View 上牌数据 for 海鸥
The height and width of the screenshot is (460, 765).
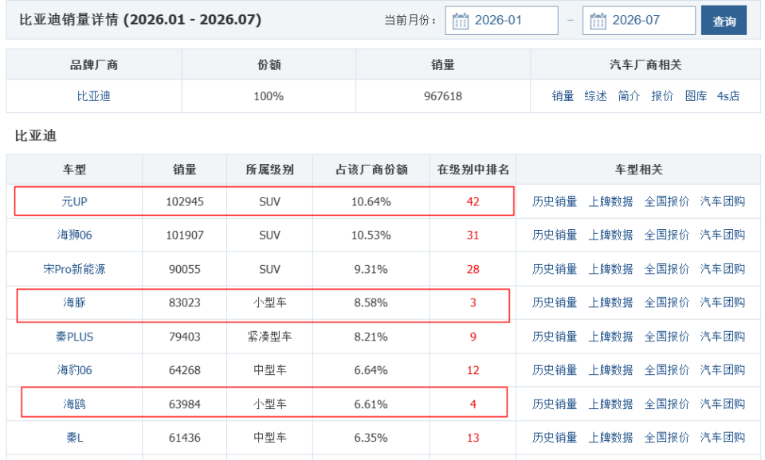point(611,404)
